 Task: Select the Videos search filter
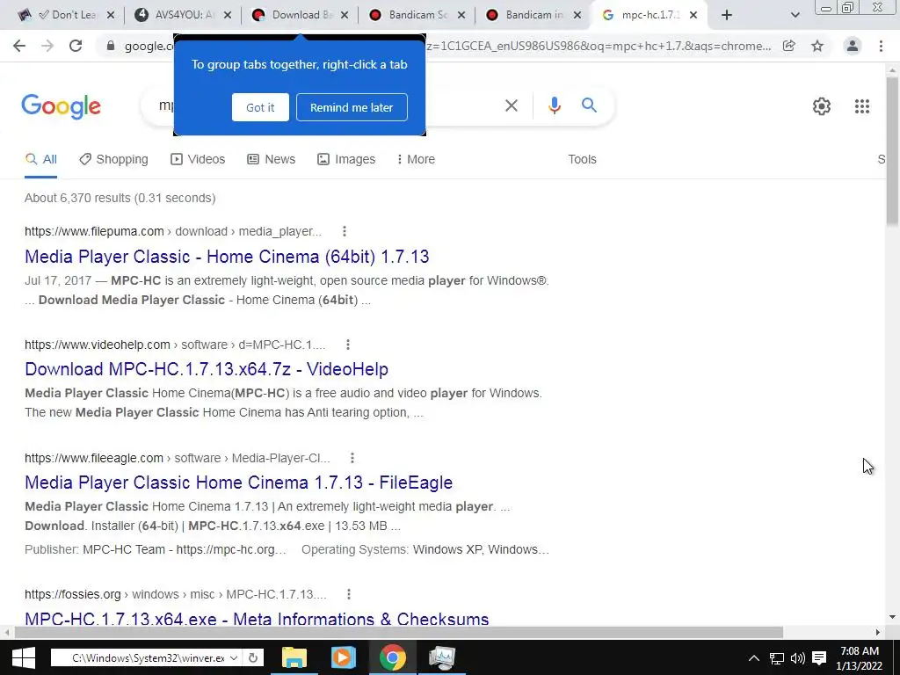click(198, 159)
